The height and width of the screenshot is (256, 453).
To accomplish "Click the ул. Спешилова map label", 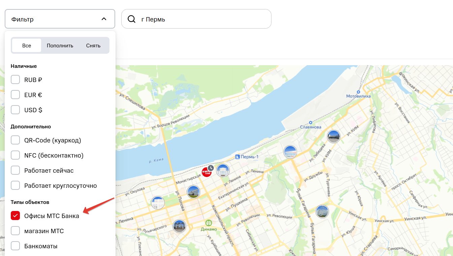I will (x=132, y=102).
